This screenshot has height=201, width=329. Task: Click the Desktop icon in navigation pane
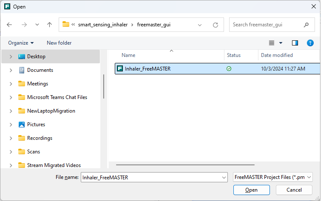[x=22, y=57]
